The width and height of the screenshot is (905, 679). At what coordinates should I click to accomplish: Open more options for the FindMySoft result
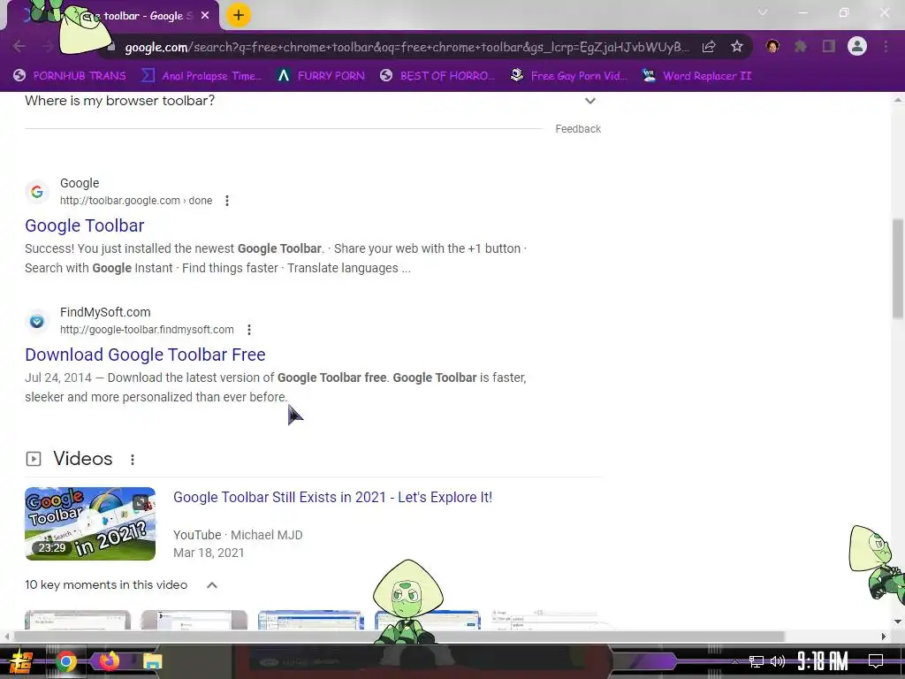[x=248, y=330]
